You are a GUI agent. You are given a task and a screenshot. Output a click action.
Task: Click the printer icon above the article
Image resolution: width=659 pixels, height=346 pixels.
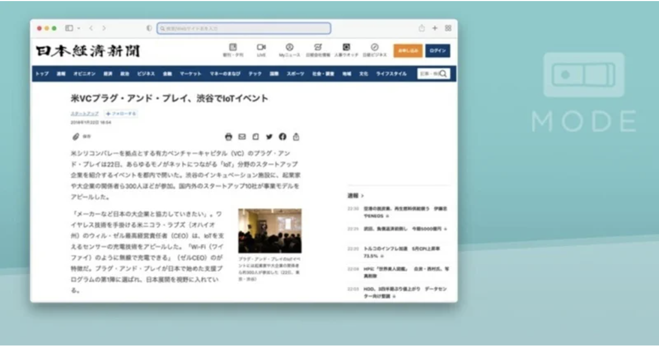(229, 137)
